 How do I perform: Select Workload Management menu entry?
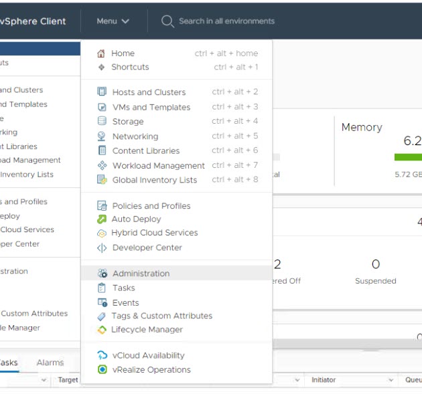pyautogui.click(x=158, y=166)
